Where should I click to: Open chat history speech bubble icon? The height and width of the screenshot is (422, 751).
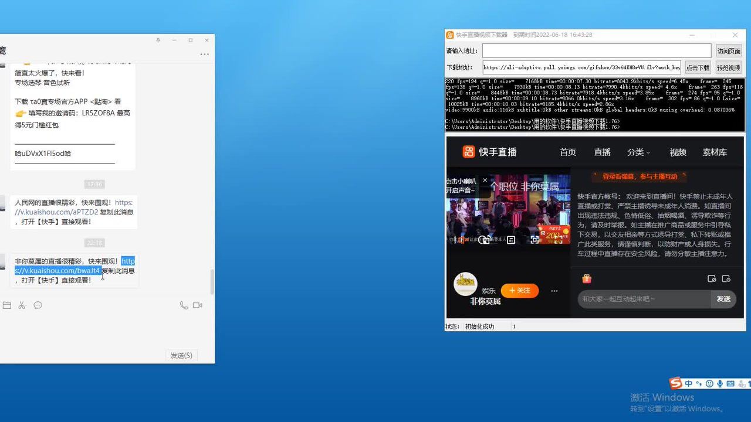point(38,305)
